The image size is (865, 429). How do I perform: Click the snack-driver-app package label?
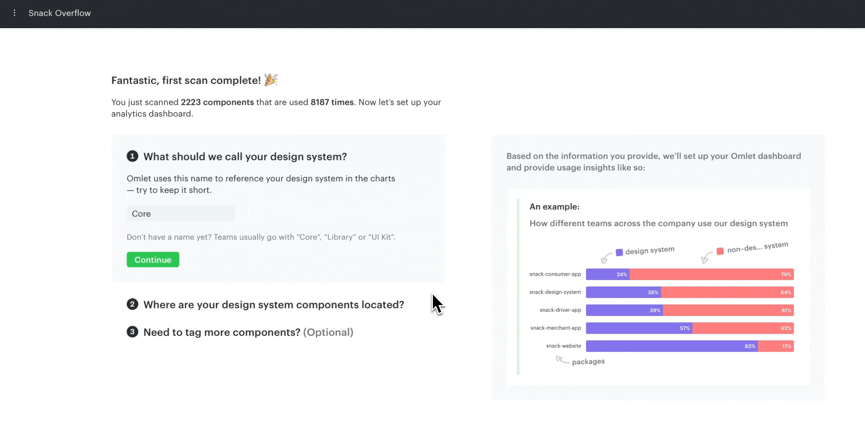[560, 310]
